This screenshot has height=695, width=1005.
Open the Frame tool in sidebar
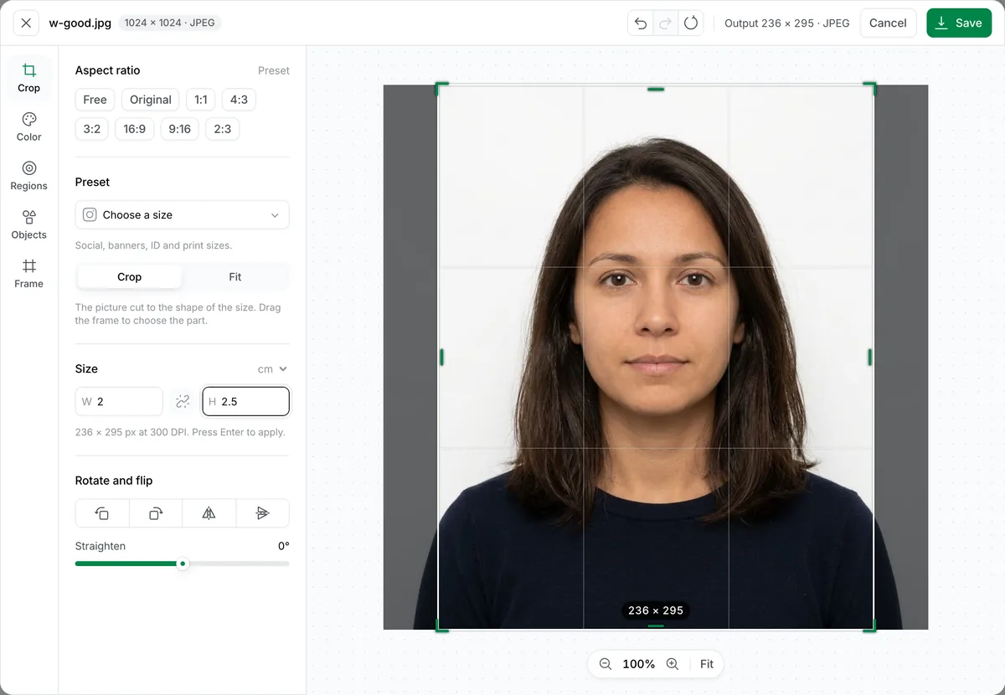point(28,274)
